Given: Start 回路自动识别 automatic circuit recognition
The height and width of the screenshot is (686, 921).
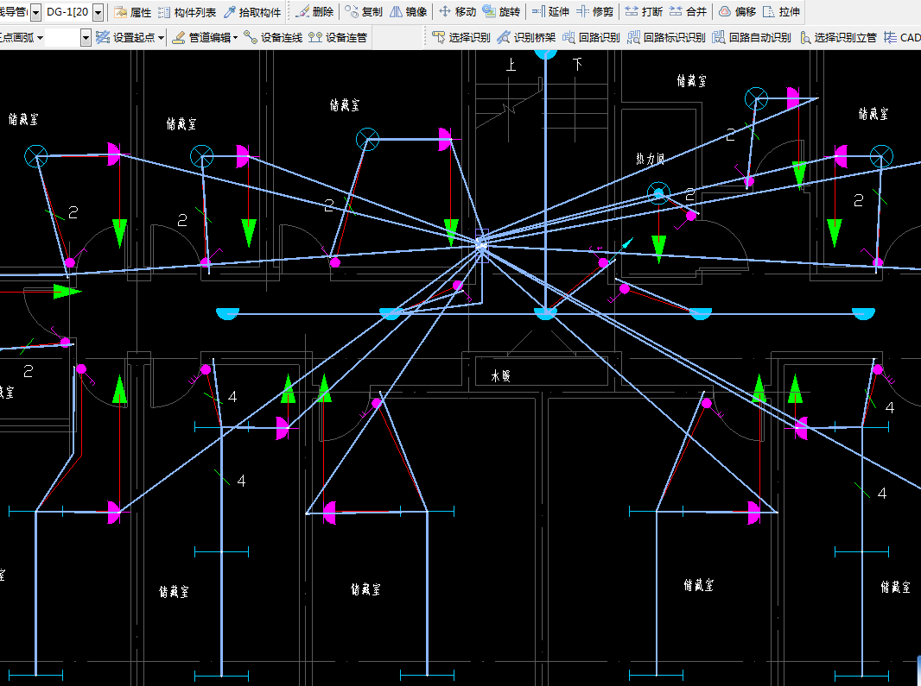Looking at the screenshot, I should (x=752, y=38).
